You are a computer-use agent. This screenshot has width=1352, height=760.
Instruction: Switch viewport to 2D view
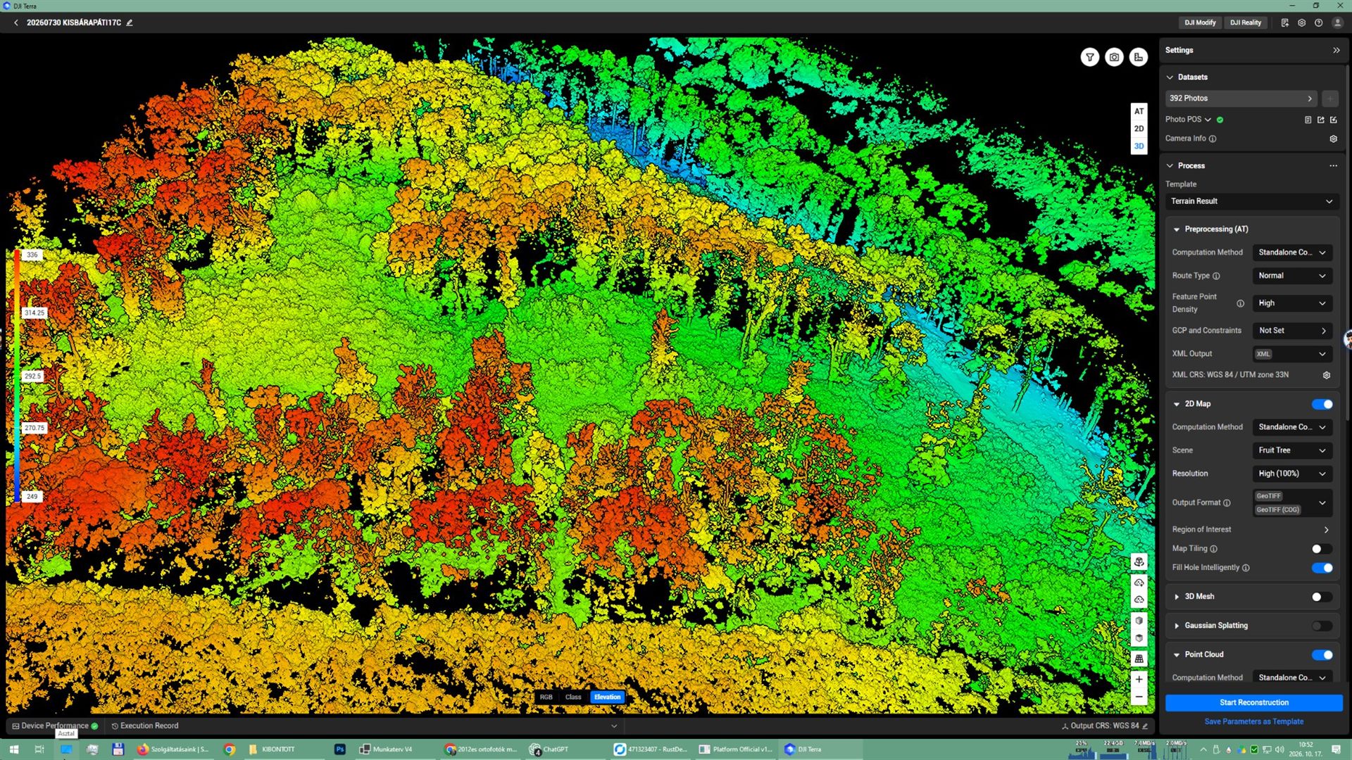pos(1139,129)
